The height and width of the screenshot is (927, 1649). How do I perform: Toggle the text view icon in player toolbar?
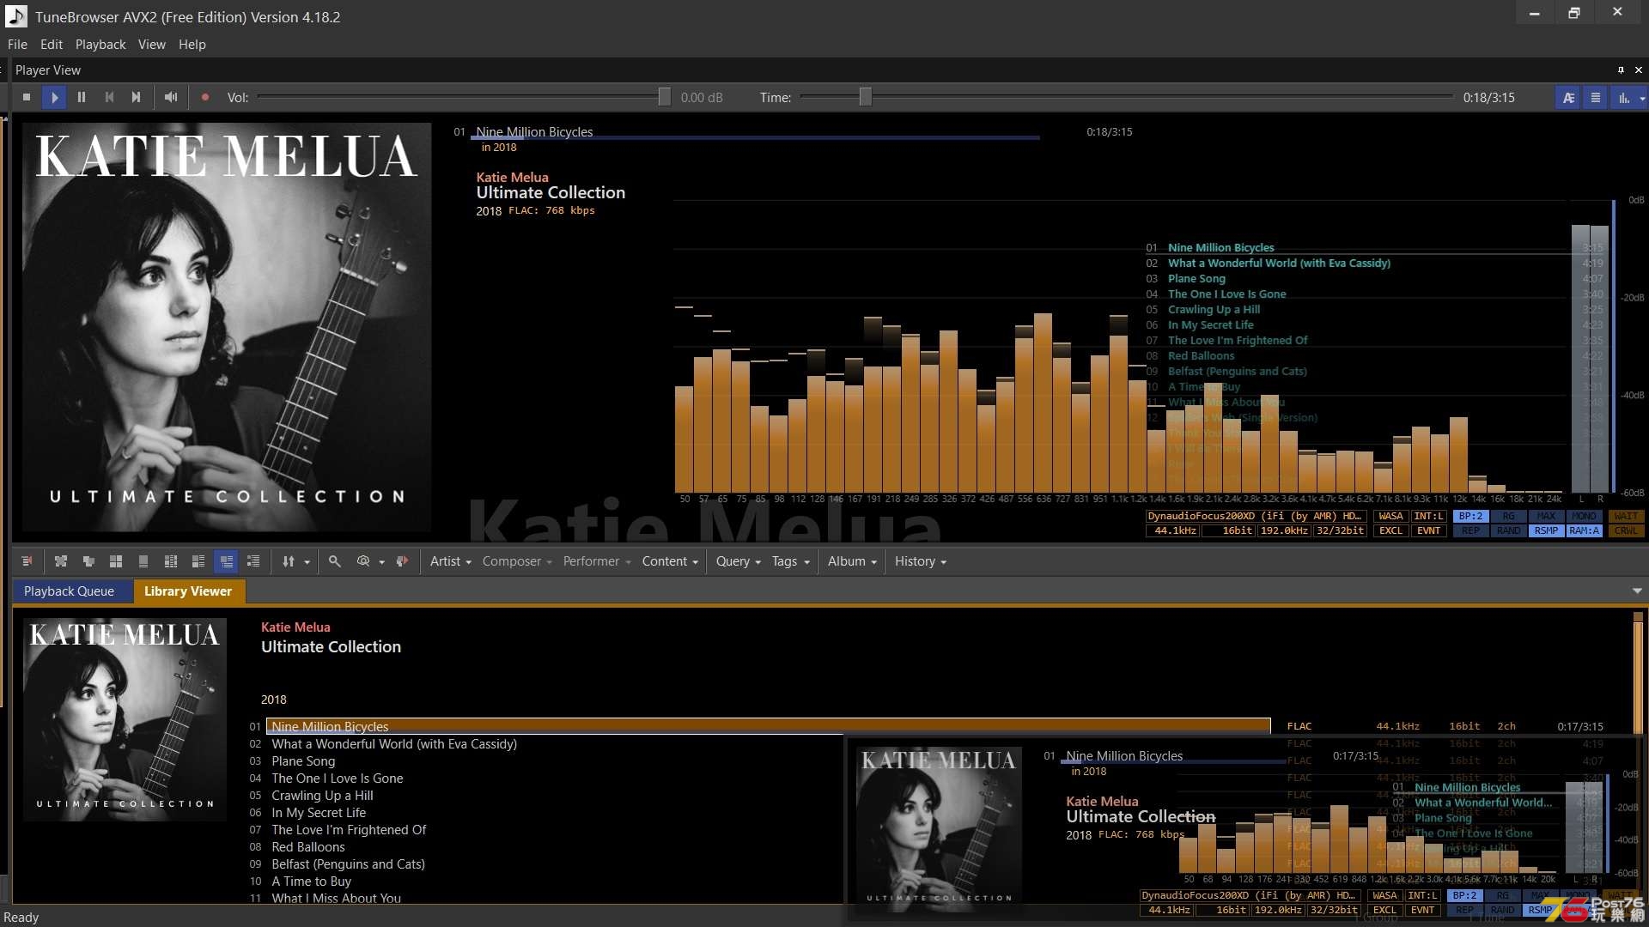[1568, 98]
